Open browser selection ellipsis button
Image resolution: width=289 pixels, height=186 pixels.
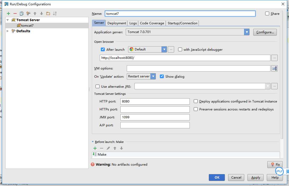pos(171,49)
